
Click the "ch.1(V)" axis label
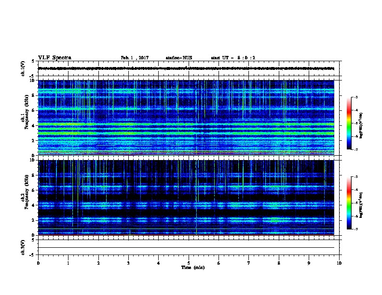click(x=23, y=68)
